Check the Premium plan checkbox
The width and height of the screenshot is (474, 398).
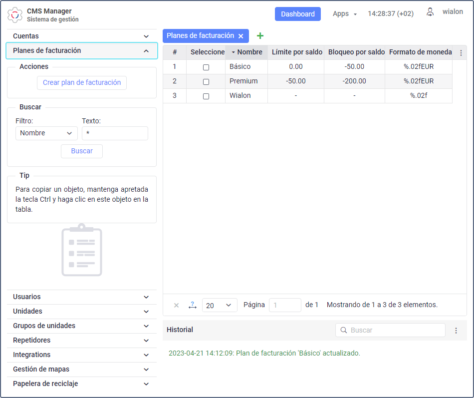[x=206, y=81]
